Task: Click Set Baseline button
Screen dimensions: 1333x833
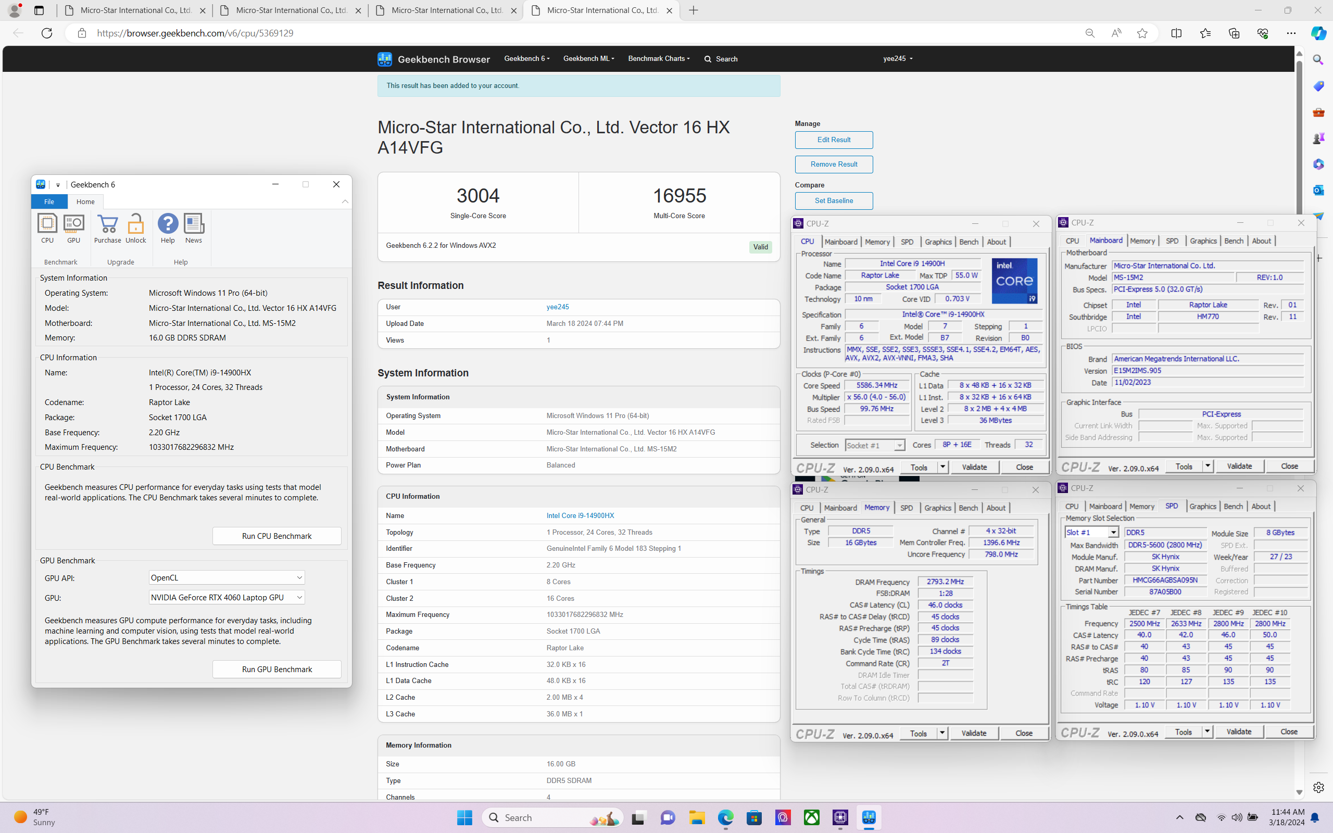Action: (834, 200)
